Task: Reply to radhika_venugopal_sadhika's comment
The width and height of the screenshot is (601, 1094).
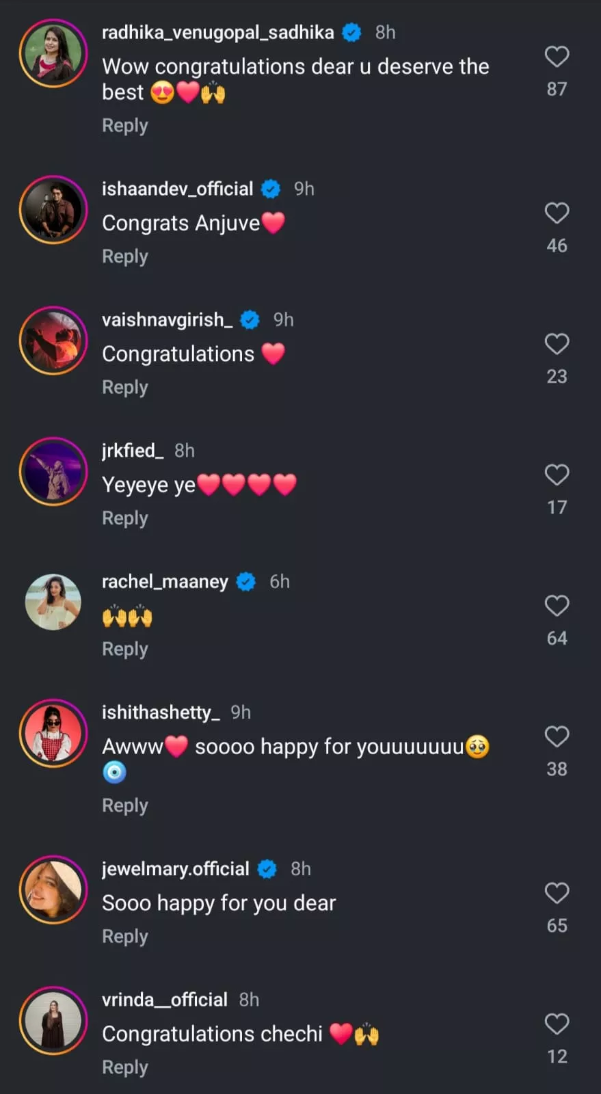Action: [124, 126]
